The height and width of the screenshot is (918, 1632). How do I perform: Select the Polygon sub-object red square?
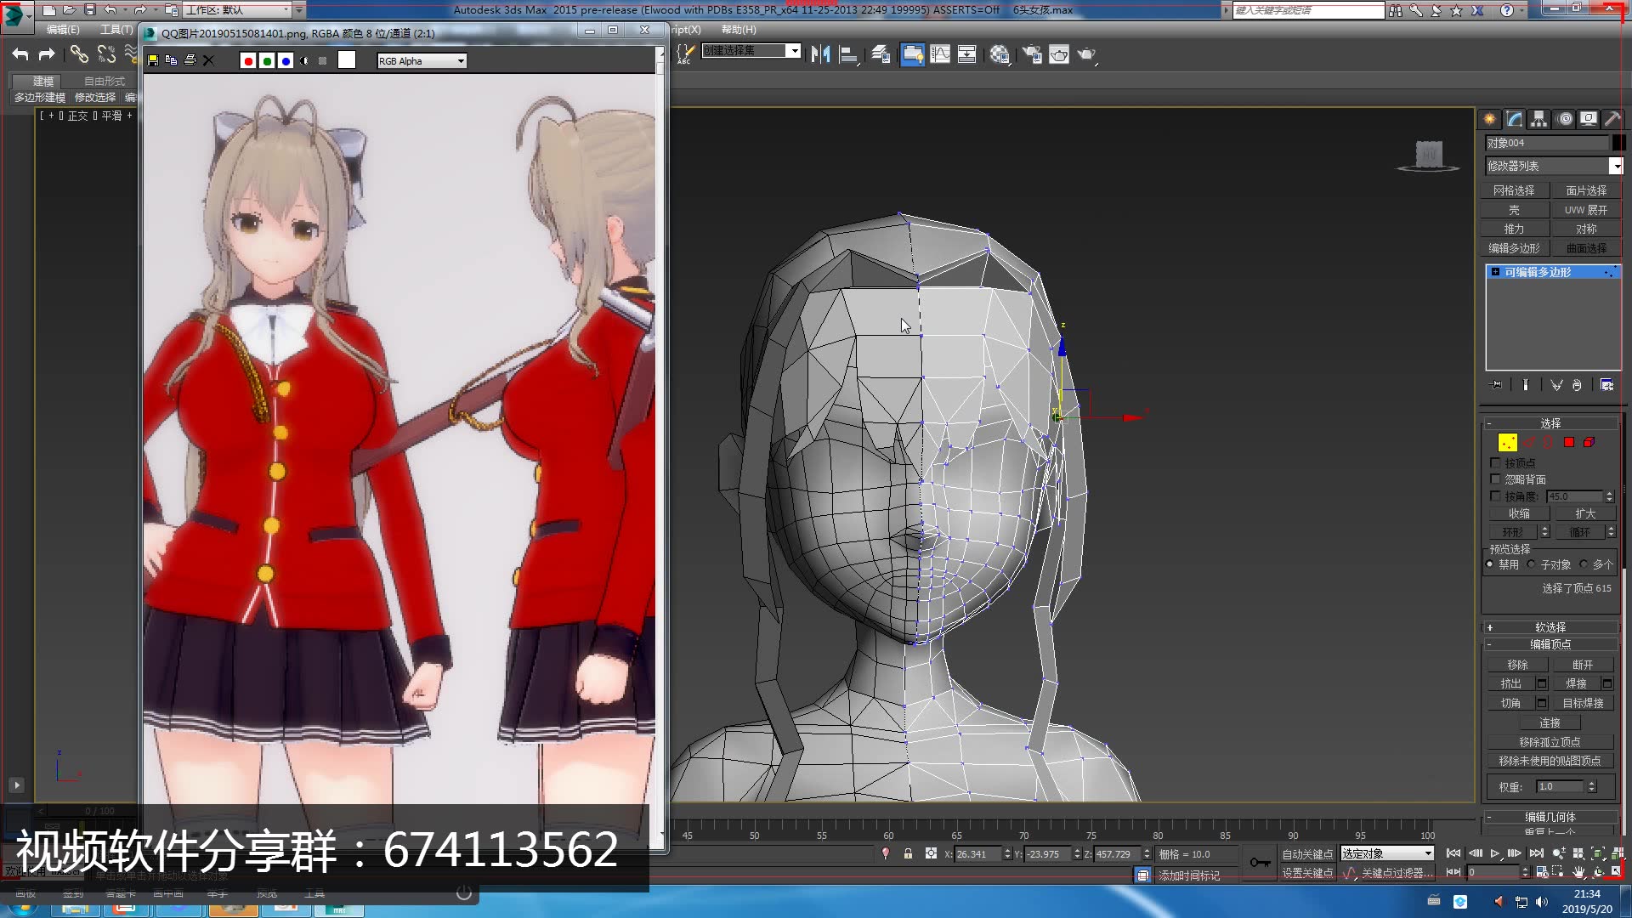coord(1569,442)
